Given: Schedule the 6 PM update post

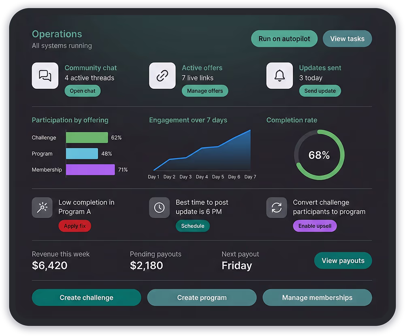Looking at the screenshot, I should (192, 226).
